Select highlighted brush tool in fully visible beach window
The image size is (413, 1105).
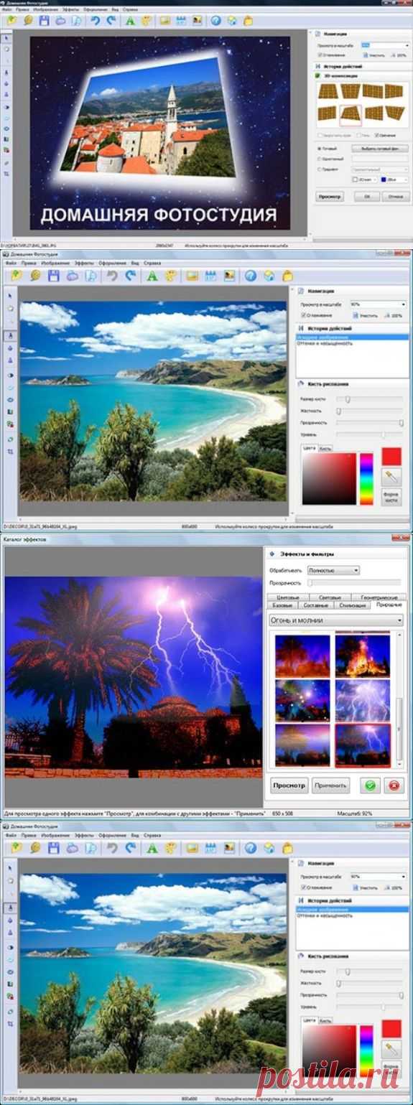(x=10, y=335)
